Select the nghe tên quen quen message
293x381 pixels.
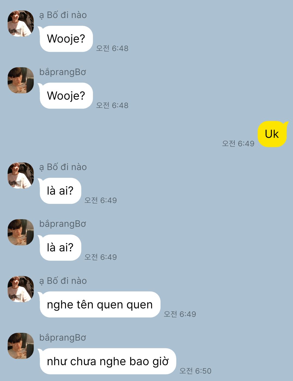click(100, 305)
